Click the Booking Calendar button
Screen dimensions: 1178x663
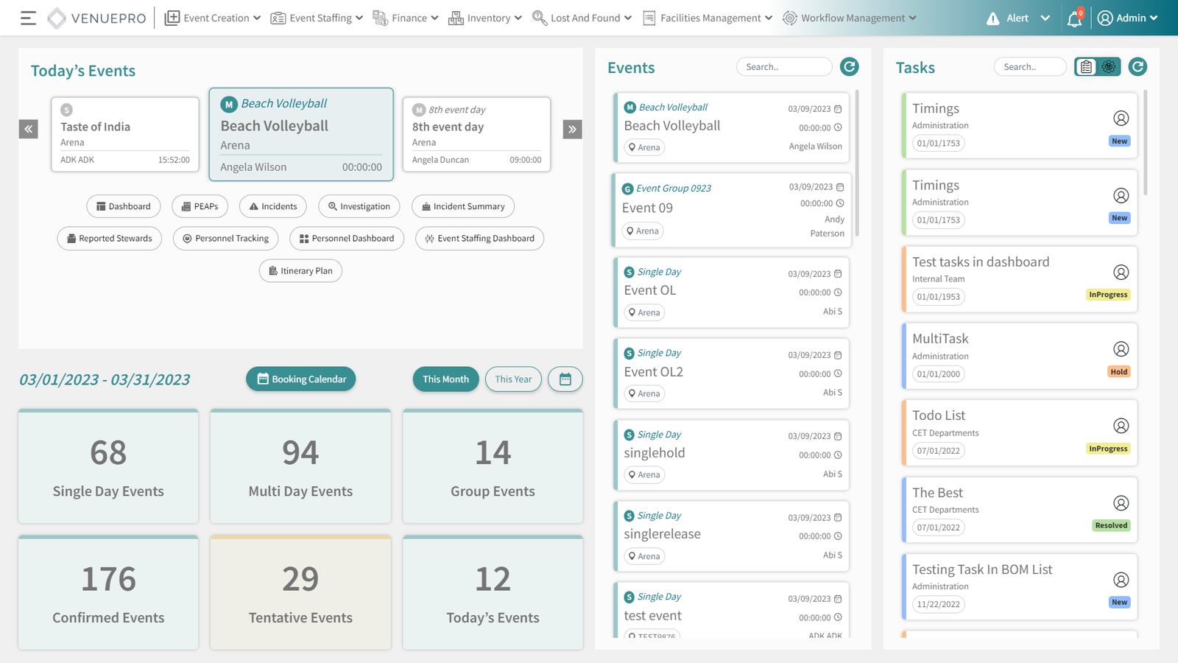point(301,379)
